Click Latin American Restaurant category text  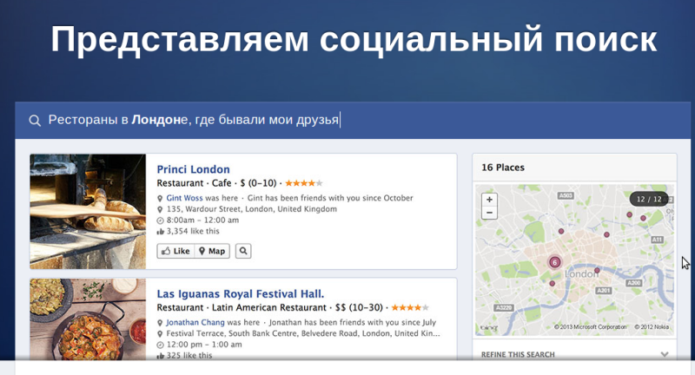pyautogui.click(x=269, y=307)
